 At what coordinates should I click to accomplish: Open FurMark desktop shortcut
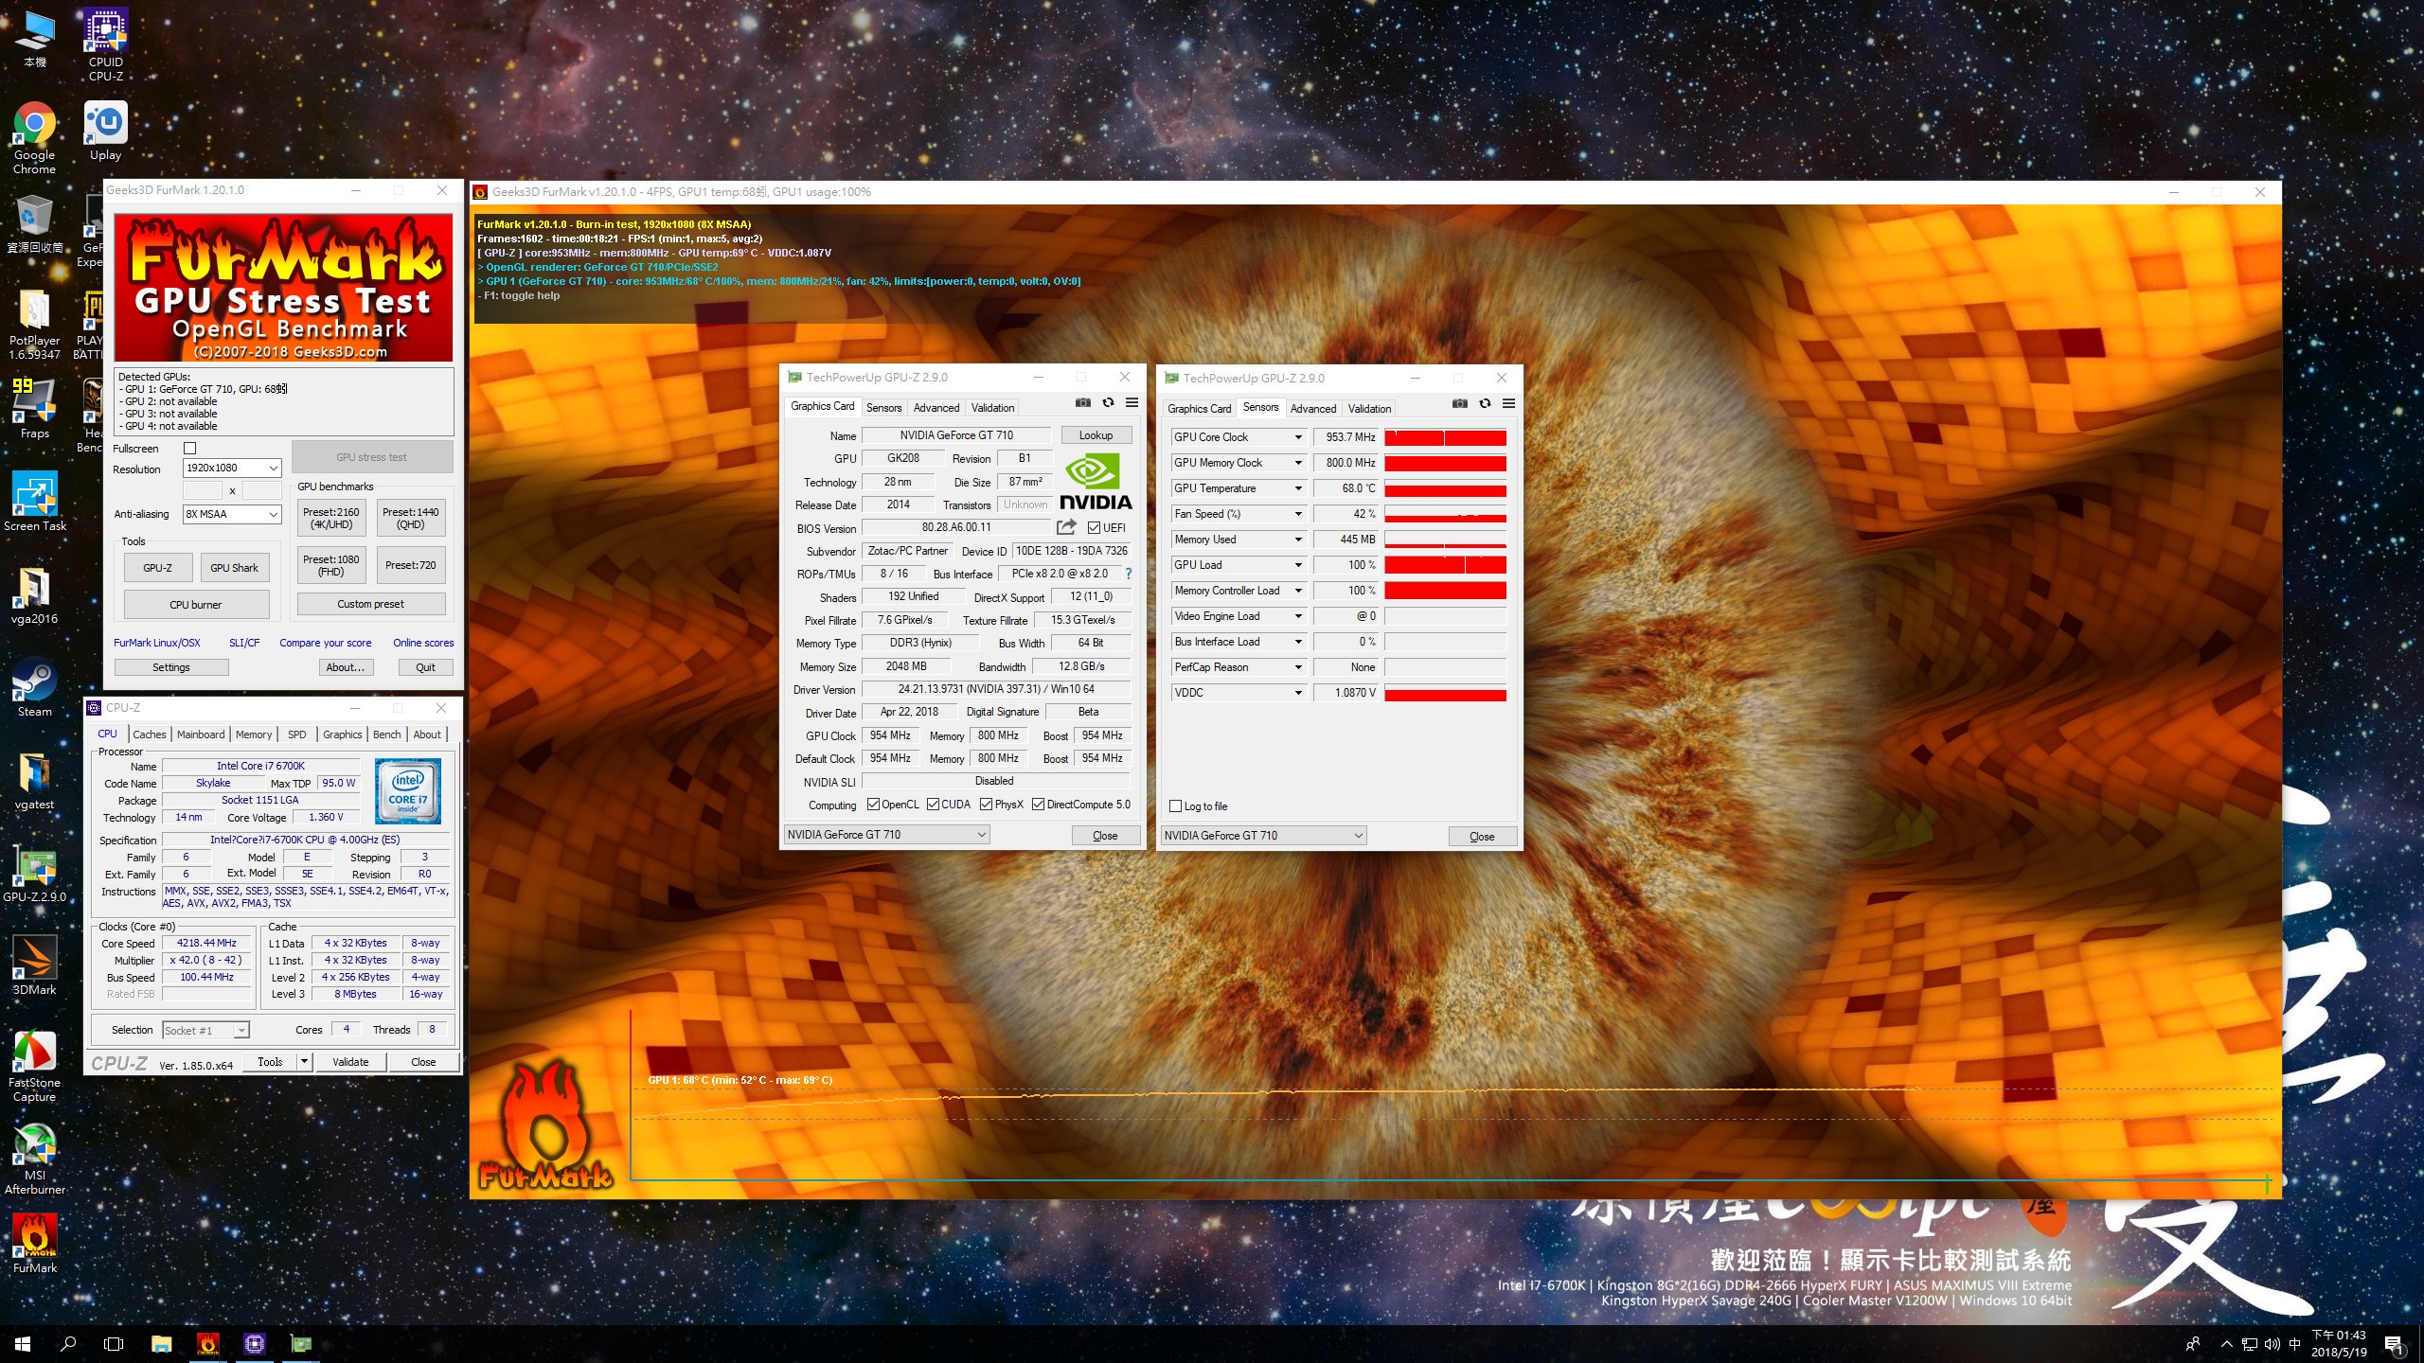[x=34, y=1244]
